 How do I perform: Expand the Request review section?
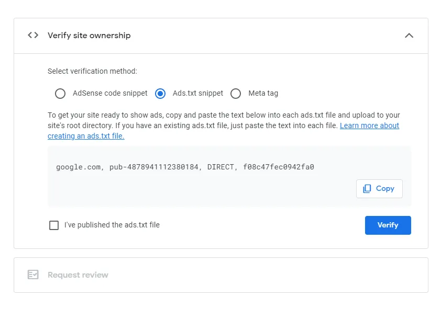click(220, 274)
